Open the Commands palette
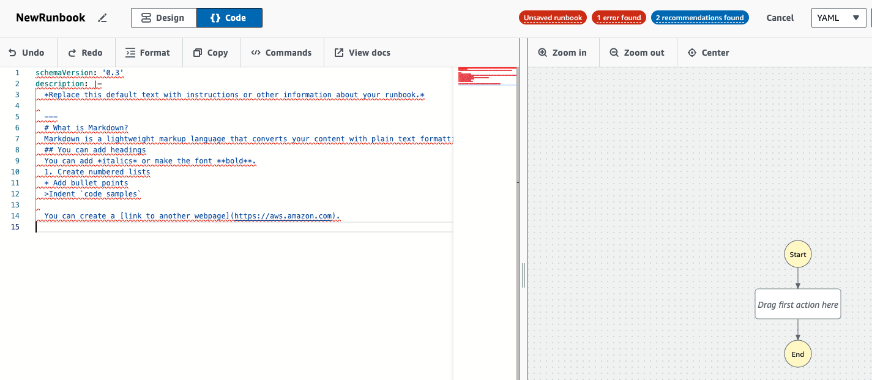The width and height of the screenshot is (872, 380). (281, 53)
